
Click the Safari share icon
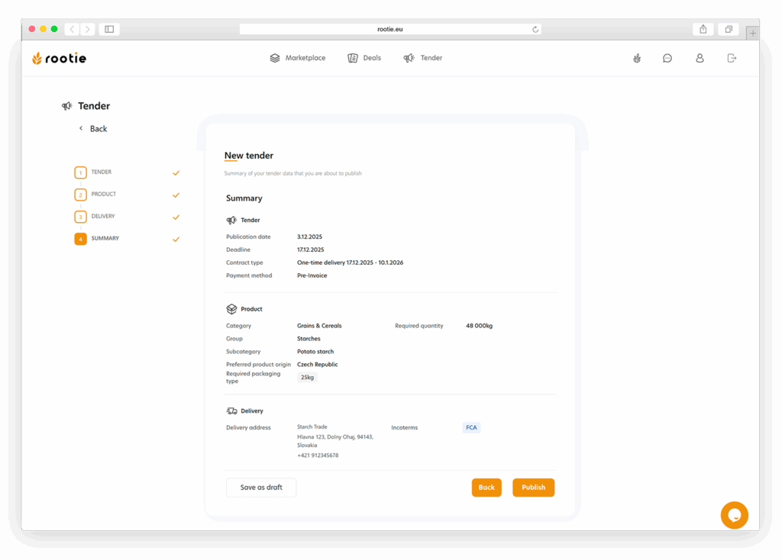703,29
